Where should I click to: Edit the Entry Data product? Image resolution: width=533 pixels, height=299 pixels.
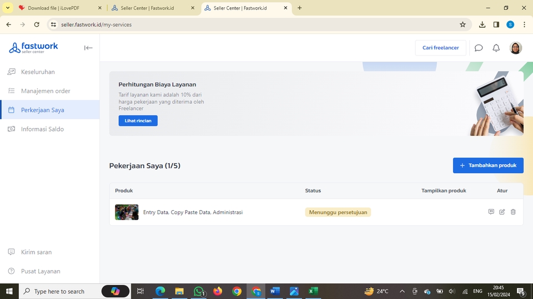click(x=502, y=212)
